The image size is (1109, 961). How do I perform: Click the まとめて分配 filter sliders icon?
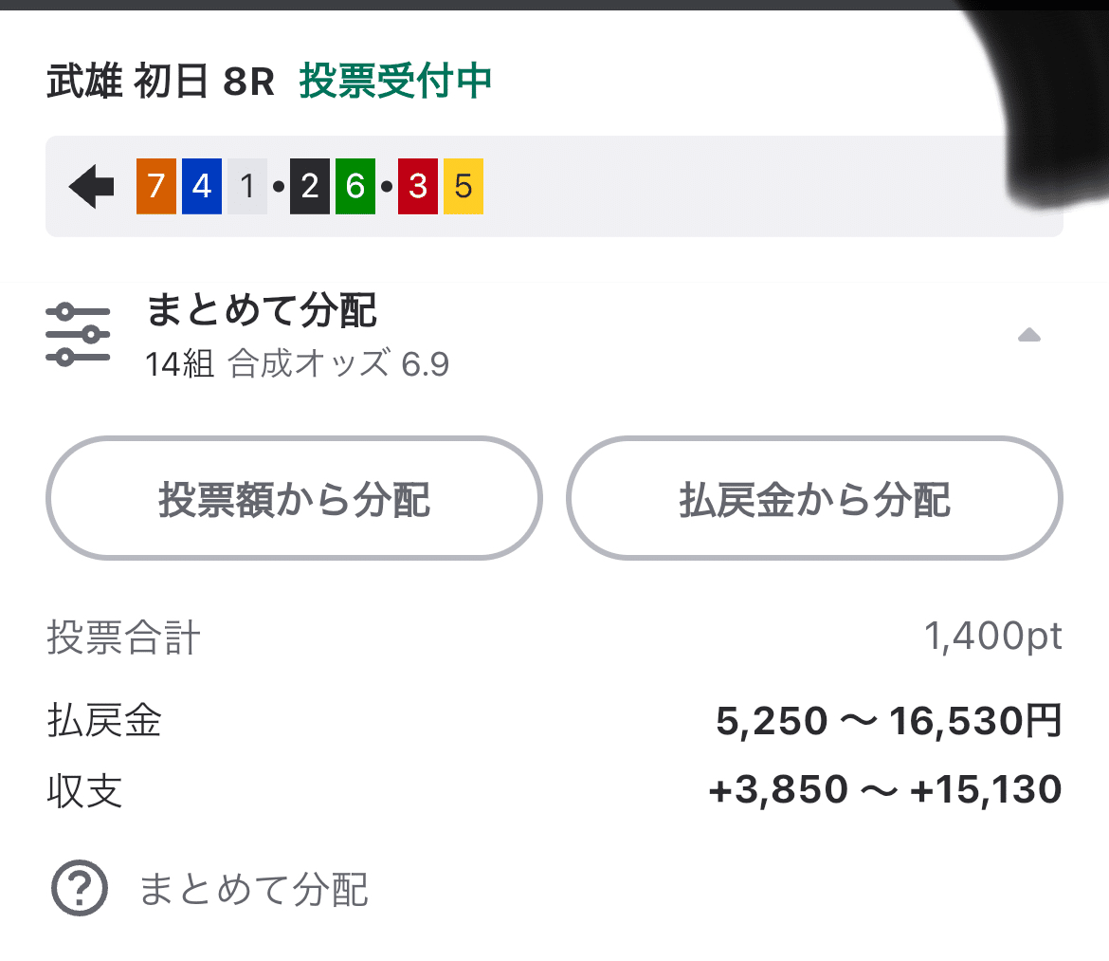click(x=80, y=334)
